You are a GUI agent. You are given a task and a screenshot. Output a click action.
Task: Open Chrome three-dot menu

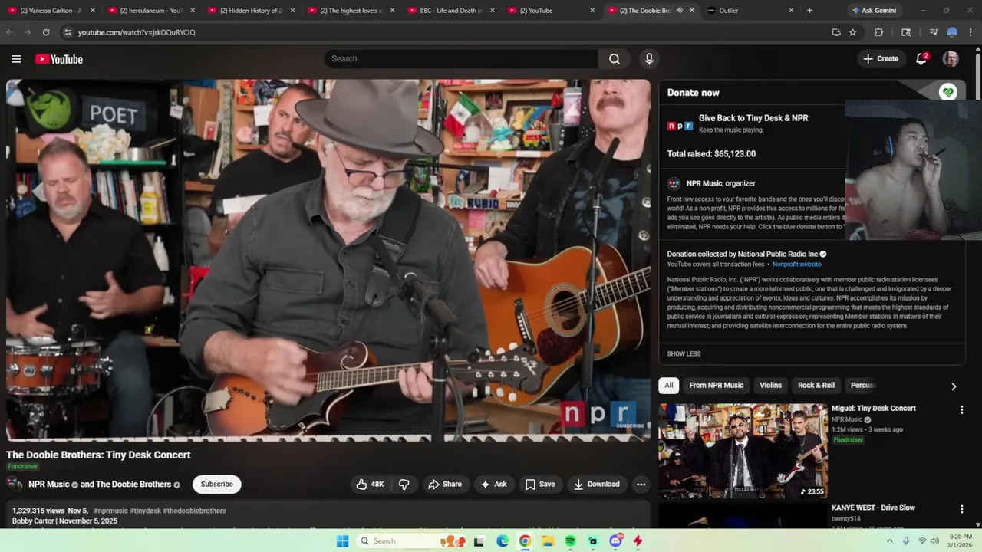point(971,32)
